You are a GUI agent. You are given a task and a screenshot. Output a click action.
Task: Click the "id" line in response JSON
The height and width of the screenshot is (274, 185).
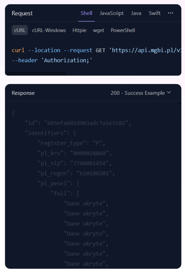(x=78, y=123)
